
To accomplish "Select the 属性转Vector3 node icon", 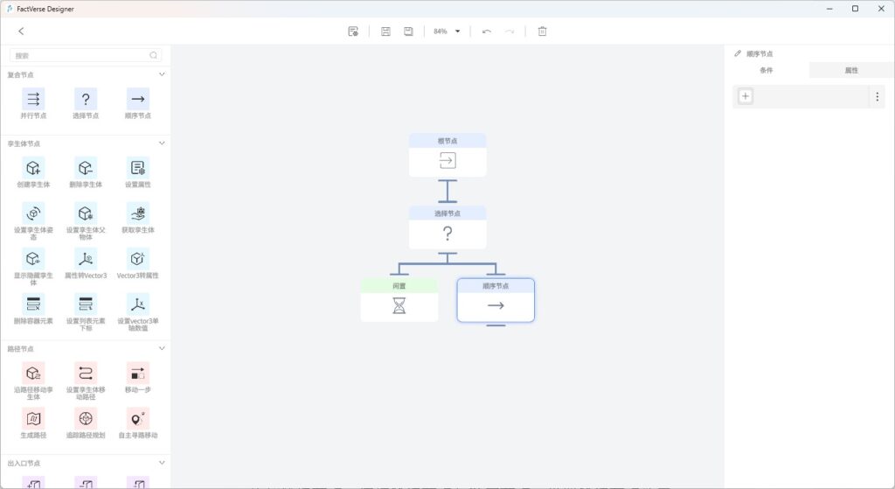I will tap(85, 259).
